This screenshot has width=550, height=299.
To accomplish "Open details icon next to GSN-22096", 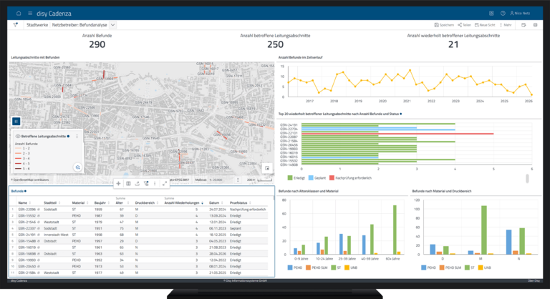I will click(39, 210).
